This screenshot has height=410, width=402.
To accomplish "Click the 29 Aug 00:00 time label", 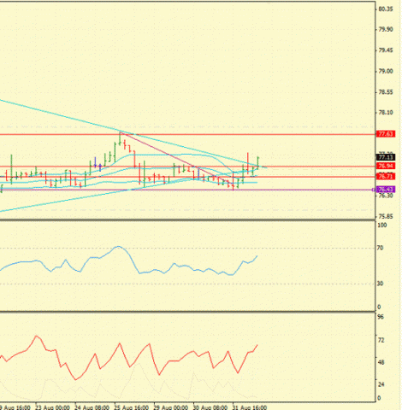I will [x=171, y=407].
